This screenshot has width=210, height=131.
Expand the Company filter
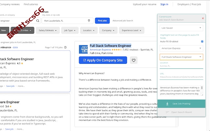tap(108, 30)
